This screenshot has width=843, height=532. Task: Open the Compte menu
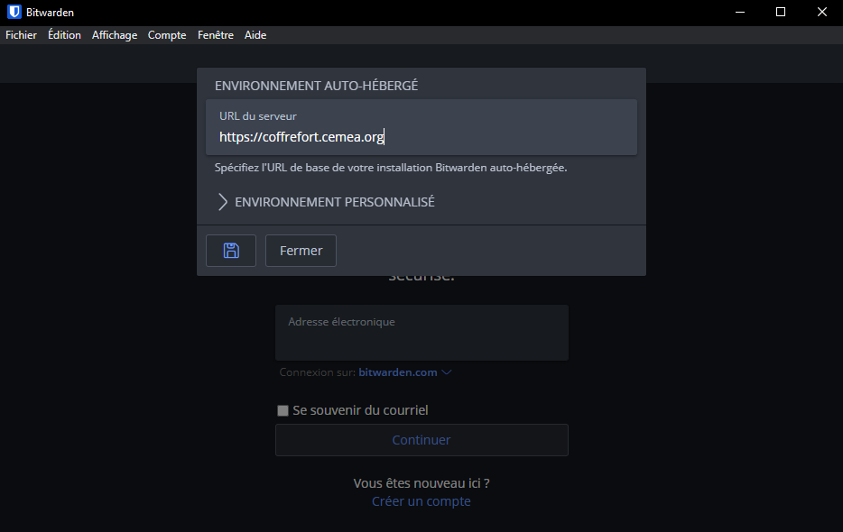(x=167, y=35)
